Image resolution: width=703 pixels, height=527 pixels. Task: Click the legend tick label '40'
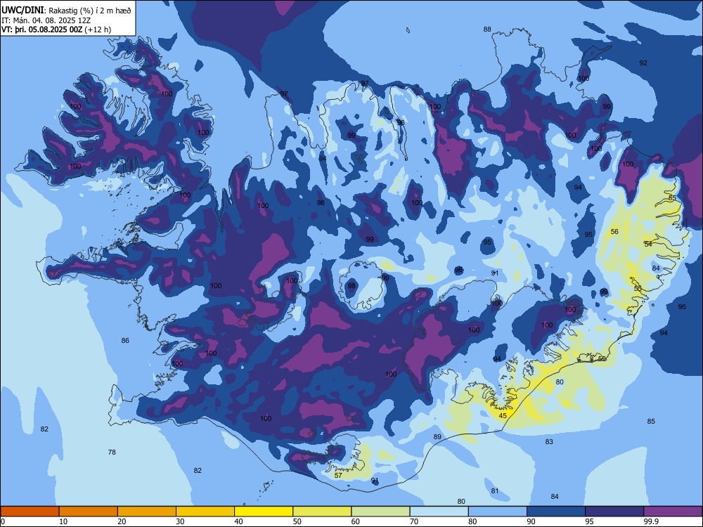tap(239, 521)
